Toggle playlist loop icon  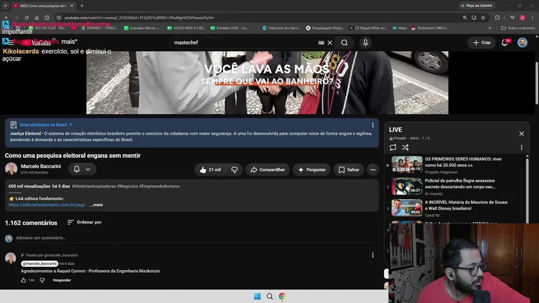pyautogui.click(x=393, y=147)
